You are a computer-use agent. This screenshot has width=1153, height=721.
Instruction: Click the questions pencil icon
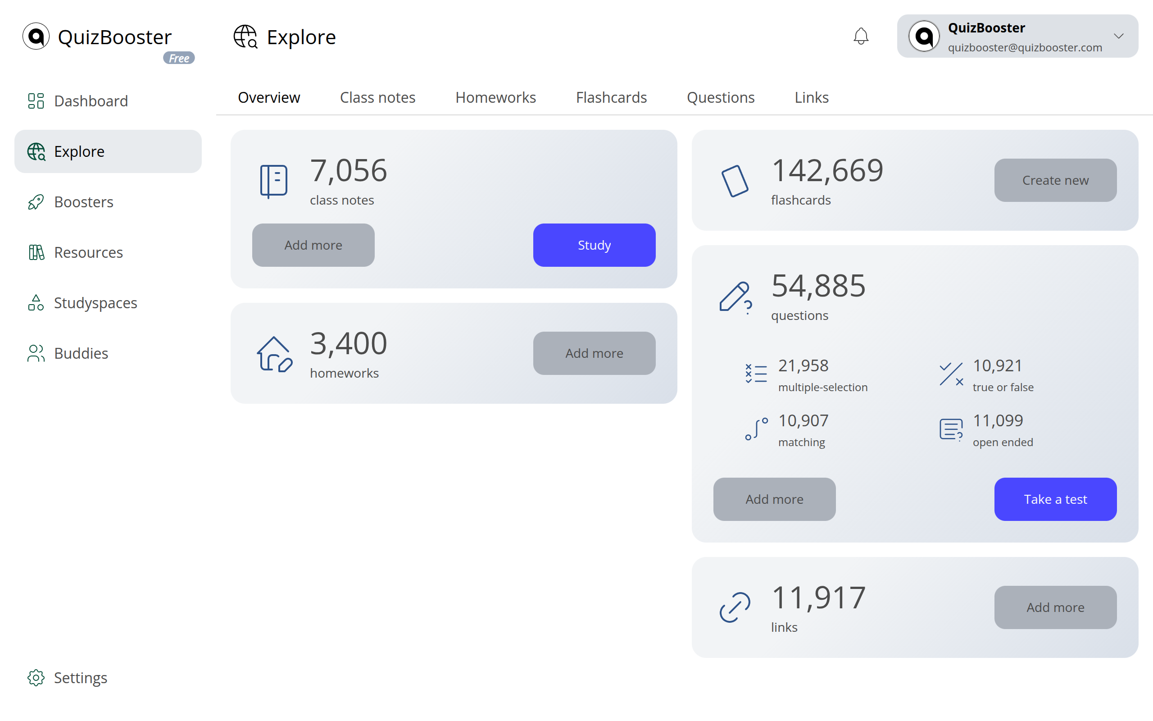click(x=735, y=297)
